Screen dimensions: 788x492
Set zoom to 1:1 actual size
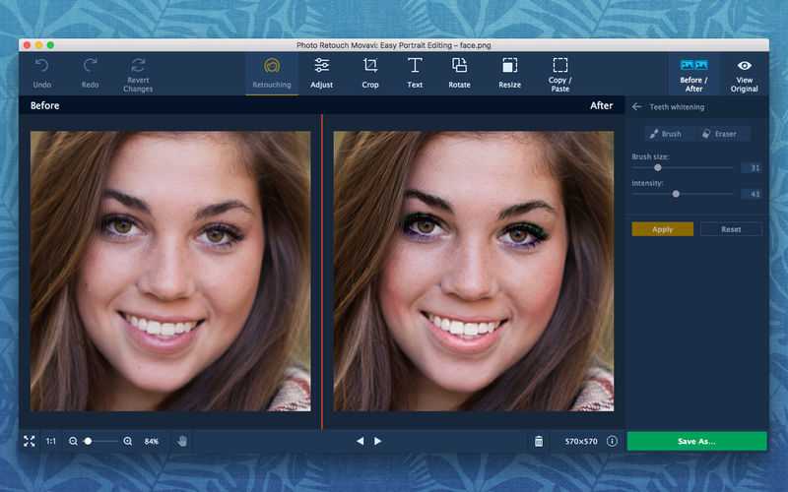click(51, 441)
